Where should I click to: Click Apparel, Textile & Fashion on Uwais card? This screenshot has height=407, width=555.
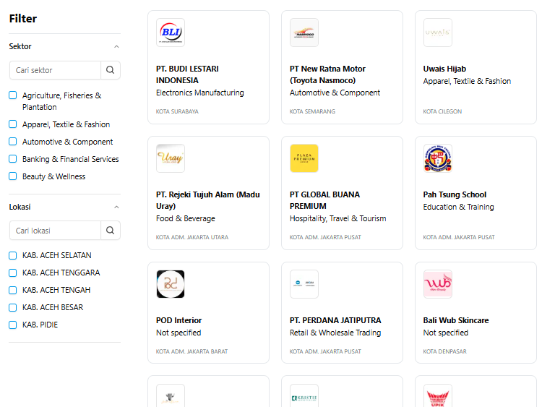pyautogui.click(x=467, y=81)
